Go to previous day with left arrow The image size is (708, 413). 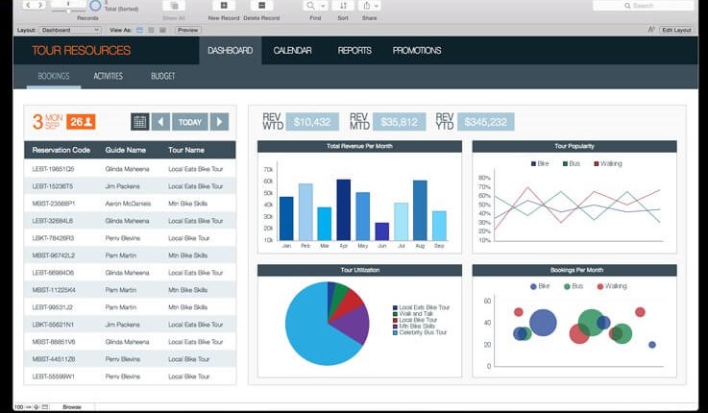[160, 122]
